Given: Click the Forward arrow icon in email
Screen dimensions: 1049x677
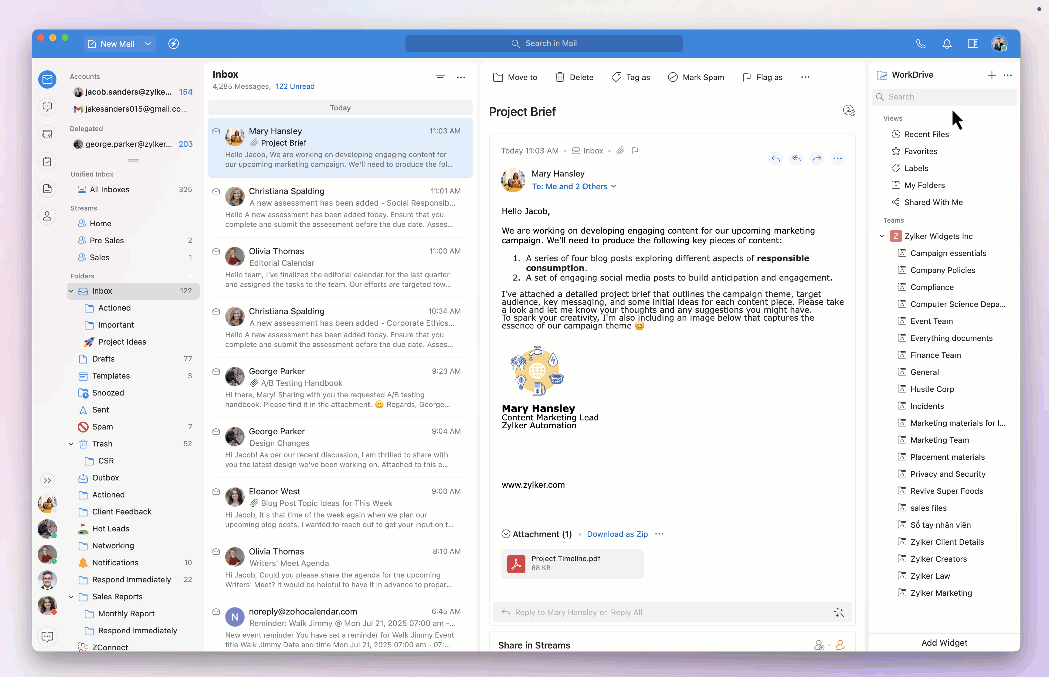Looking at the screenshot, I should [817, 158].
